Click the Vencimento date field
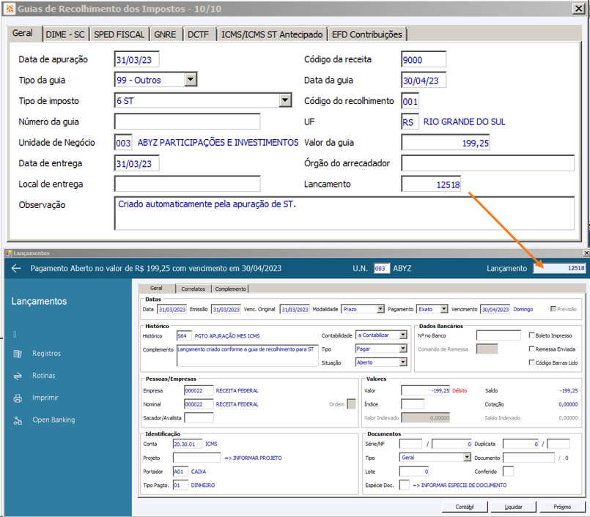The image size is (590, 517). pyautogui.click(x=495, y=309)
